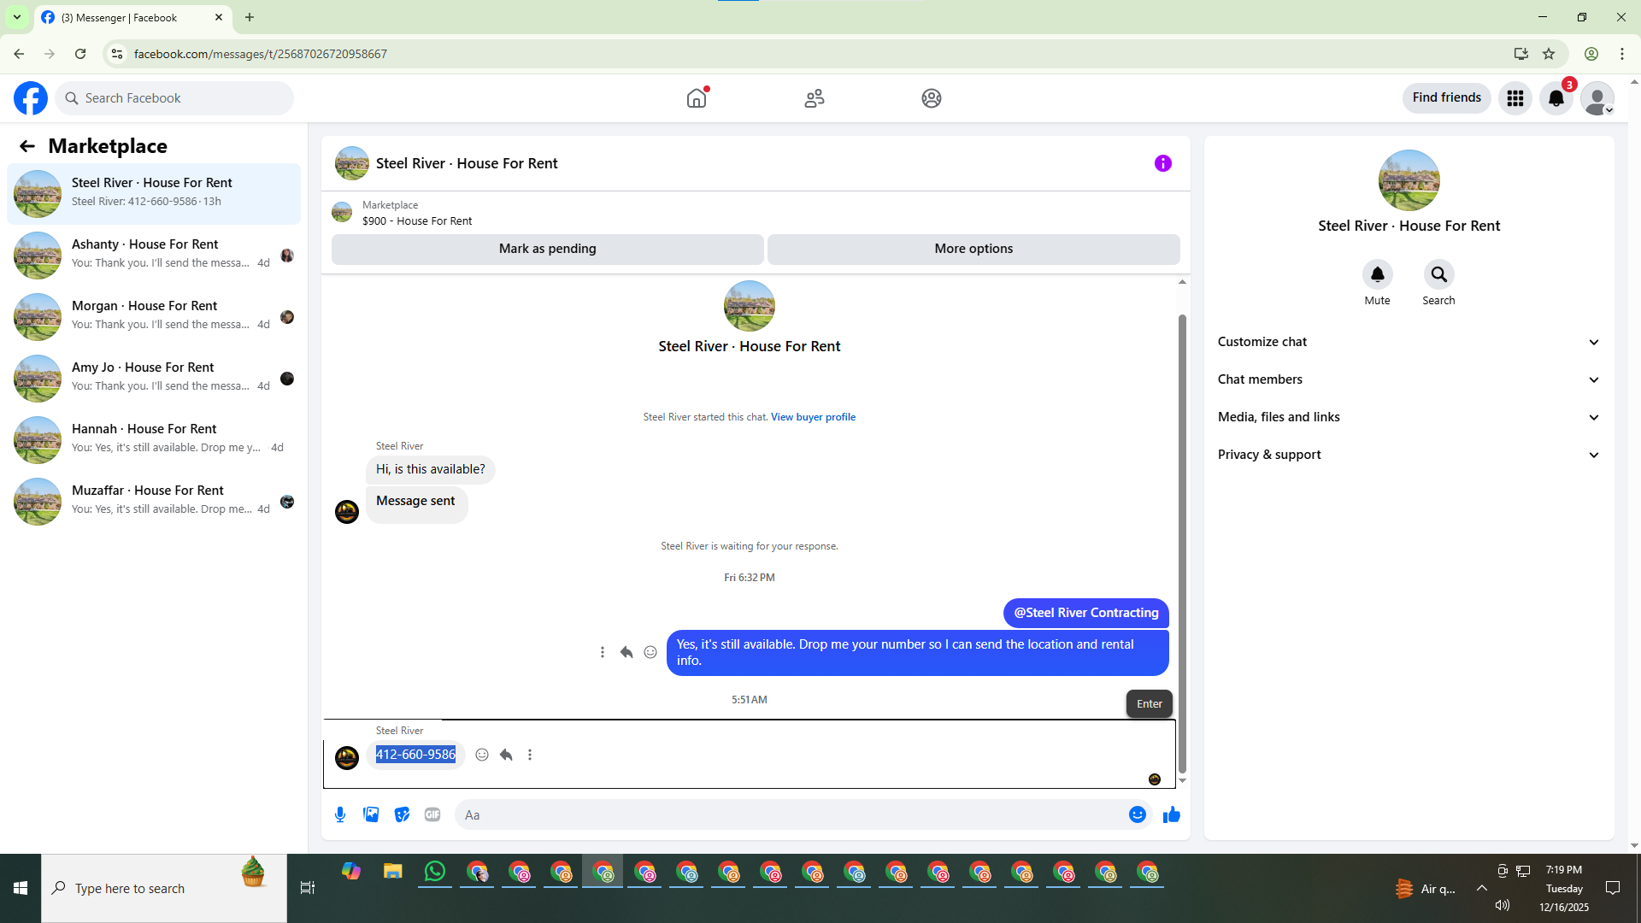1641x923 pixels.
Task: Click the @Steel River Contracting mention
Action: pyautogui.click(x=1086, y=613)
